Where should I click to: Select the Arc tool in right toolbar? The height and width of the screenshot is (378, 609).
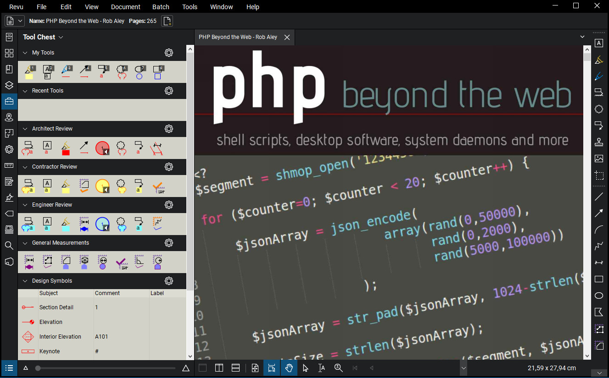coord(599,230)
